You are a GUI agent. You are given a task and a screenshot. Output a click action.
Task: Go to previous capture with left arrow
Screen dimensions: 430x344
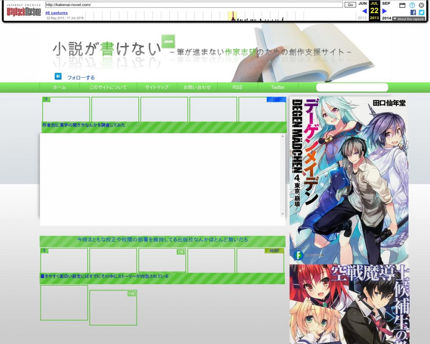pos(364,11)
